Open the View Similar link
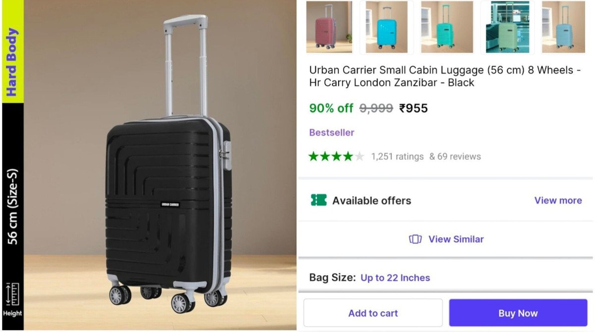 456,239
